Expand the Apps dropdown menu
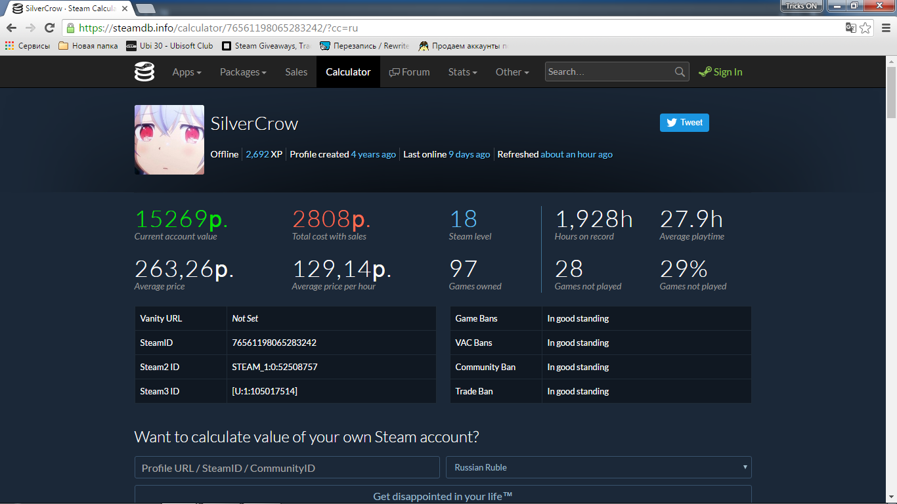This screenshot has height=504, width=897. [186, 72]
